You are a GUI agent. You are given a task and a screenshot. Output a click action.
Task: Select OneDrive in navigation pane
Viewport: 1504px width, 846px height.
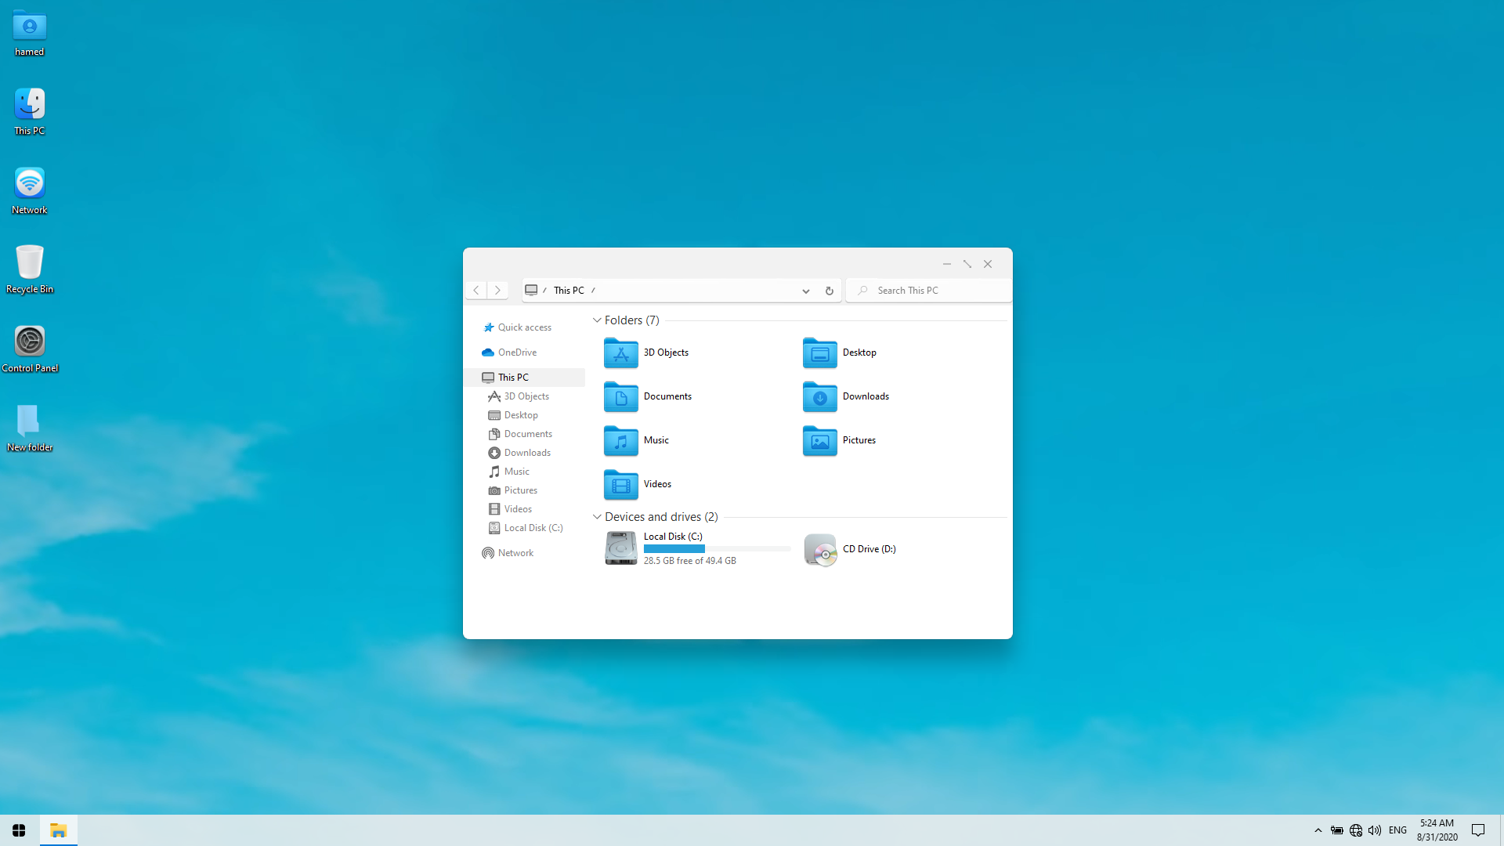[x=517, y=352]
